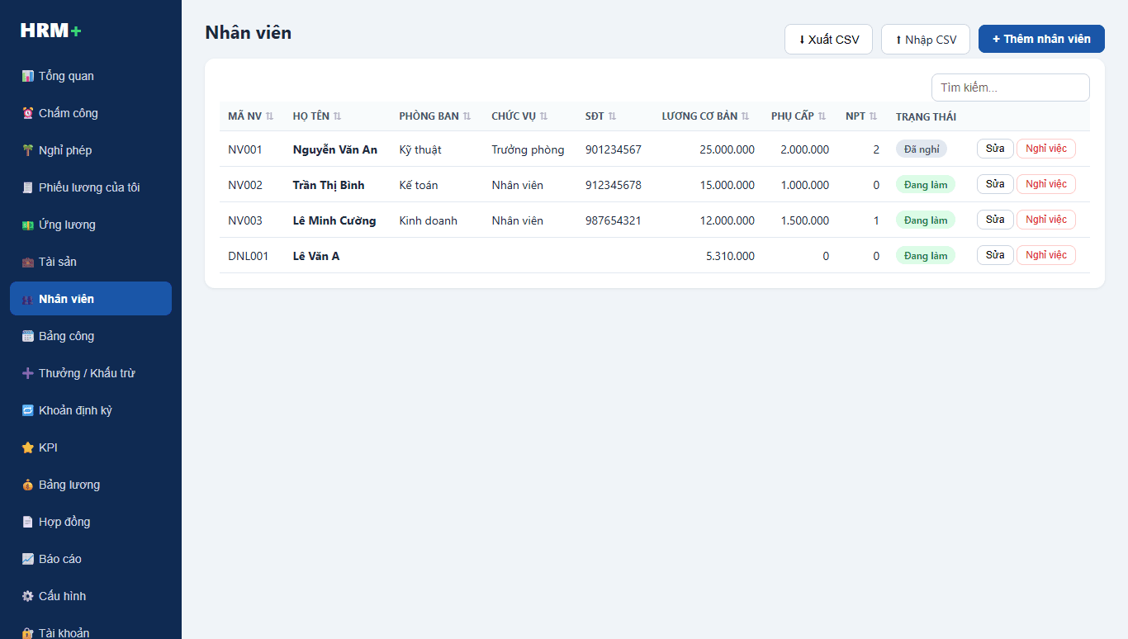Sort by CHỨC VỤ column arrows
The height and width of the screenshot is (639, 1128).
click(x=543, y=116)
